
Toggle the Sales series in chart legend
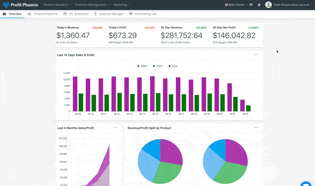pyautogui.click(x=142, y=66)
